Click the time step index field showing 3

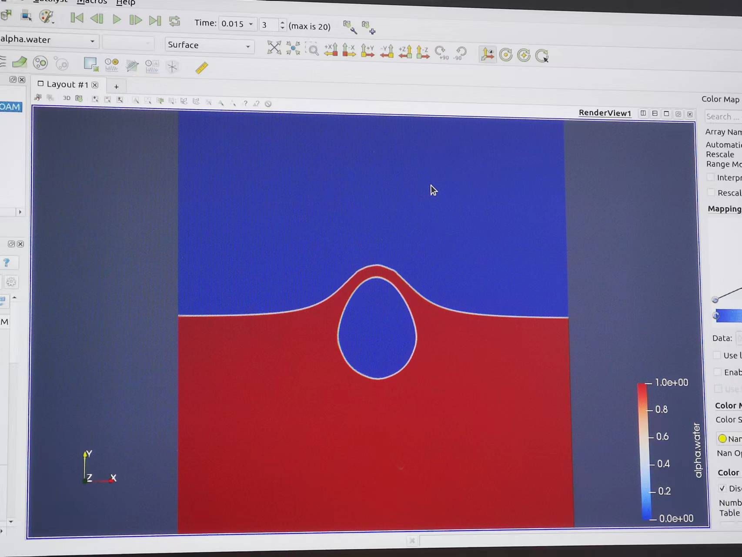(x=269, y=25)
